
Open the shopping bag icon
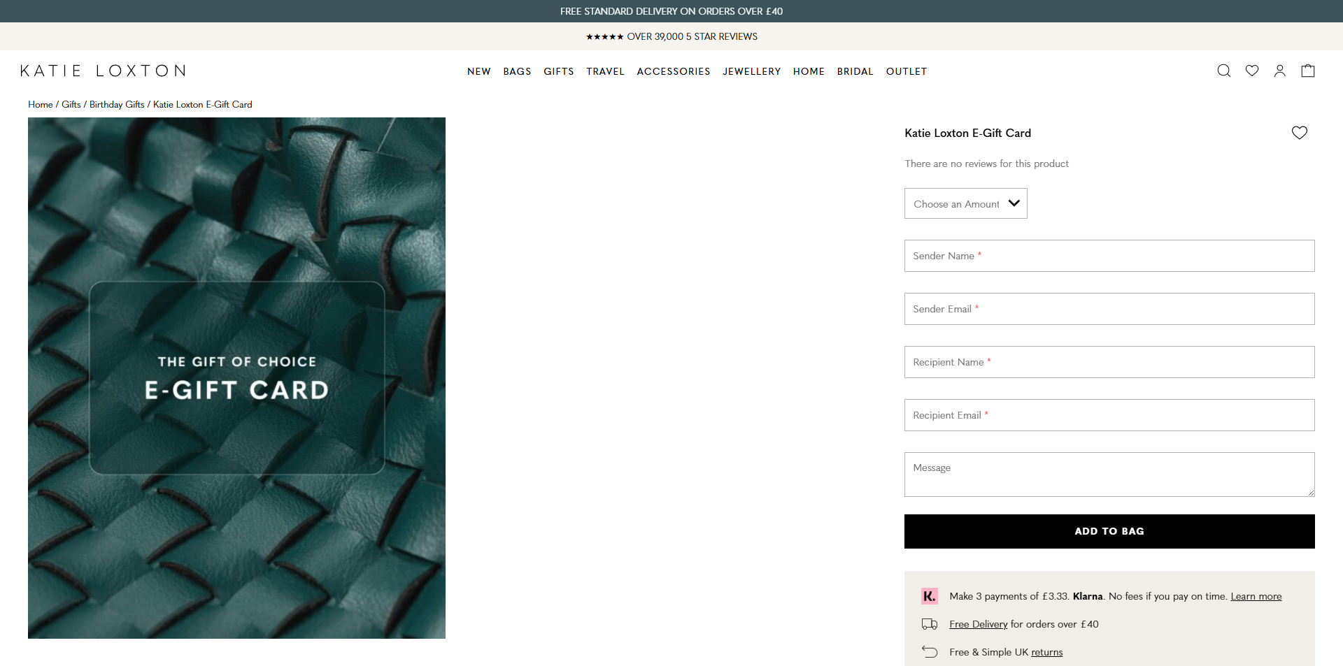click(x=1308, y=71)
